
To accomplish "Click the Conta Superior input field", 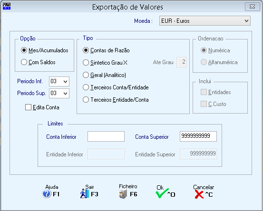I will point(198,136).
